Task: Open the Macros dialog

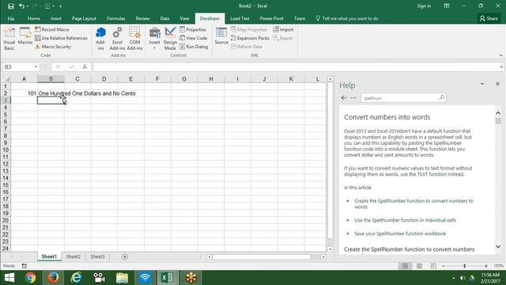Action: coord(25,36)
